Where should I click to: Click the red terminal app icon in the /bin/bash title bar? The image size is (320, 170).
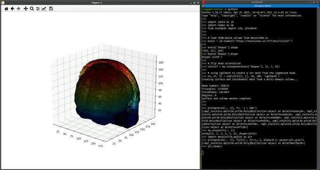(203, 2)
